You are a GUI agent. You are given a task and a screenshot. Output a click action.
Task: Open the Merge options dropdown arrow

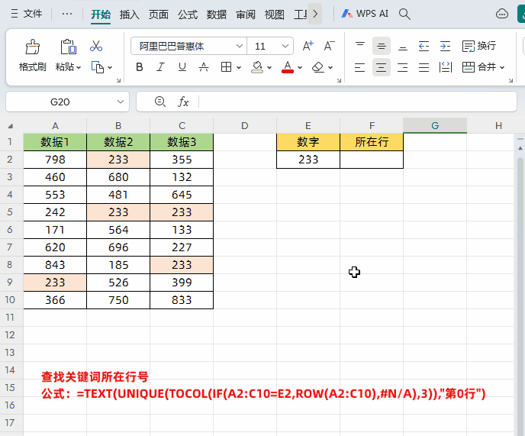point(502,68)
